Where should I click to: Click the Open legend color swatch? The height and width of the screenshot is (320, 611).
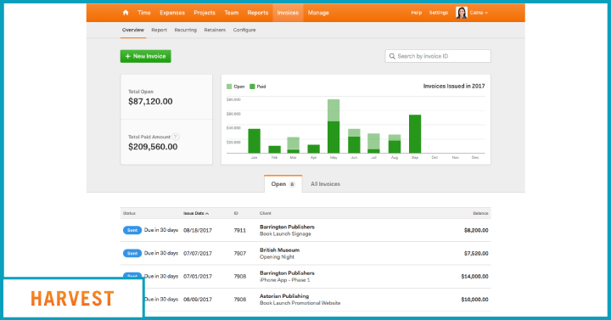click(x=229, y=87)
